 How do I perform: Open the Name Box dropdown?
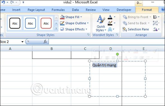[x=22, y=42]
